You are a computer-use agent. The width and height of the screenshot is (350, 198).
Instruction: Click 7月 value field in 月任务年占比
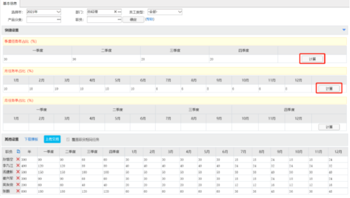coord(169,89)
